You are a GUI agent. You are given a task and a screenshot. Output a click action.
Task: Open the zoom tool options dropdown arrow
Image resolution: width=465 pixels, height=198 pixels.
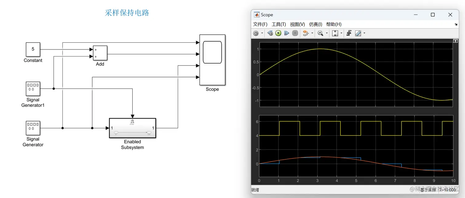(x=327, y=33)
